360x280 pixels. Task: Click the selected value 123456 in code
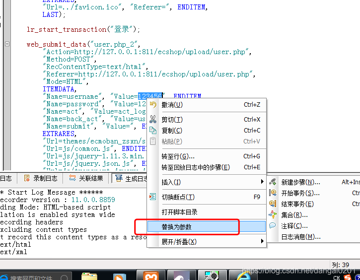tap(150, 96)
